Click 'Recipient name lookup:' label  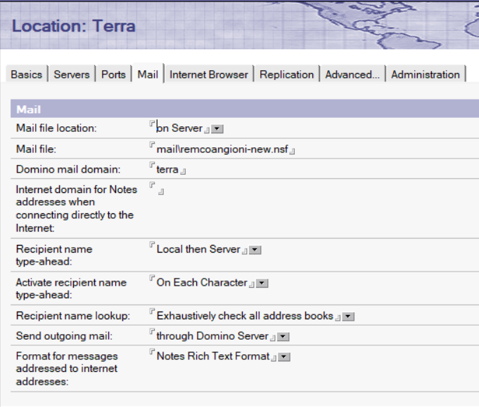[73, 316]
